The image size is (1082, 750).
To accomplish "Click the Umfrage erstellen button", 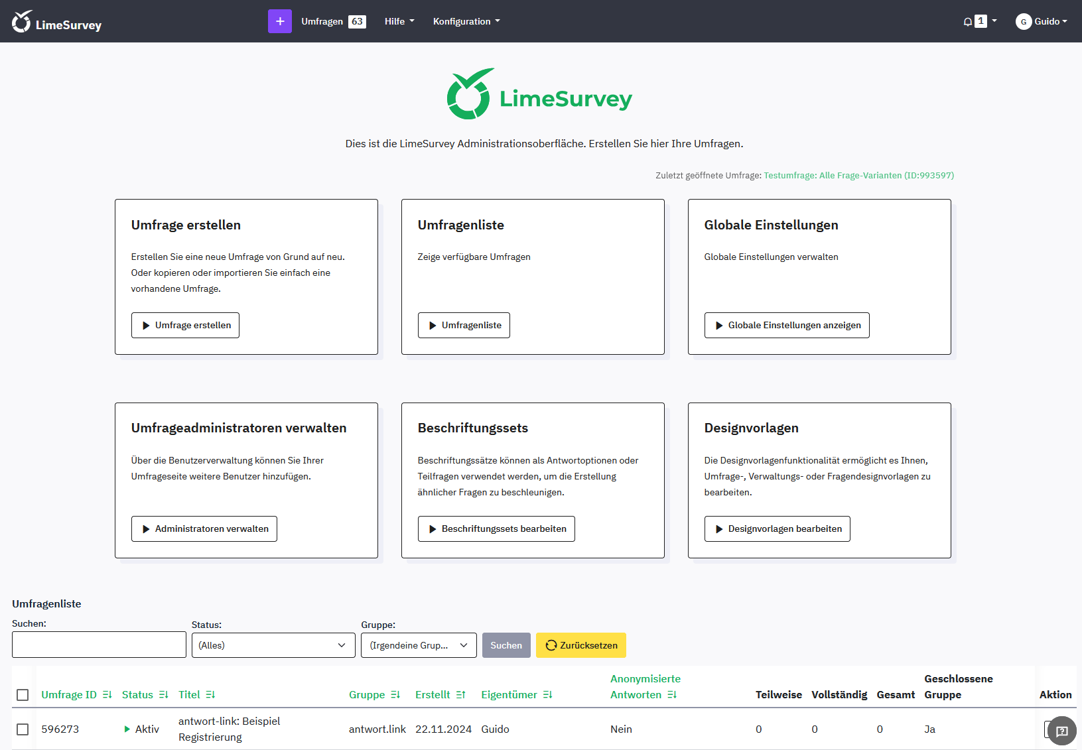I will (x=185, y=325).
